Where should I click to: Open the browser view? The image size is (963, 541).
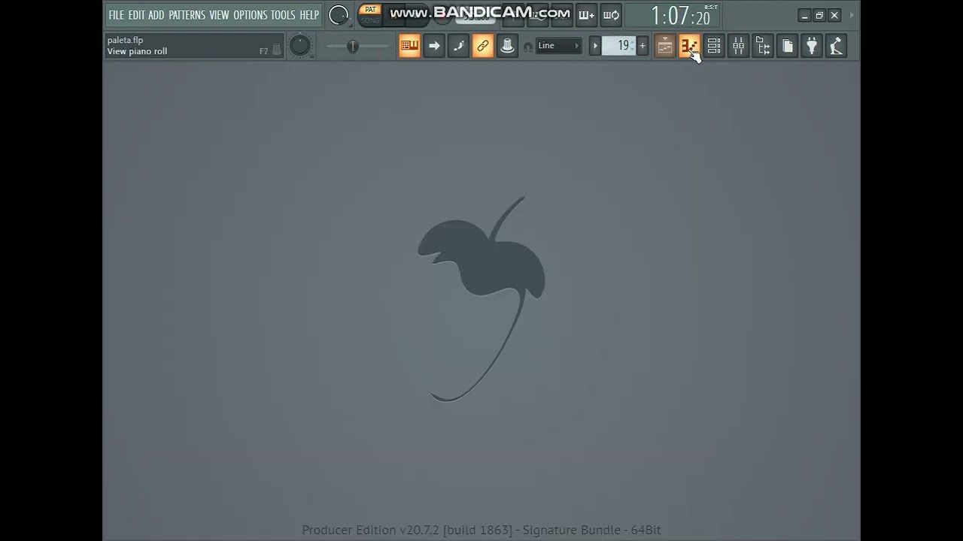tap(763, 46)
